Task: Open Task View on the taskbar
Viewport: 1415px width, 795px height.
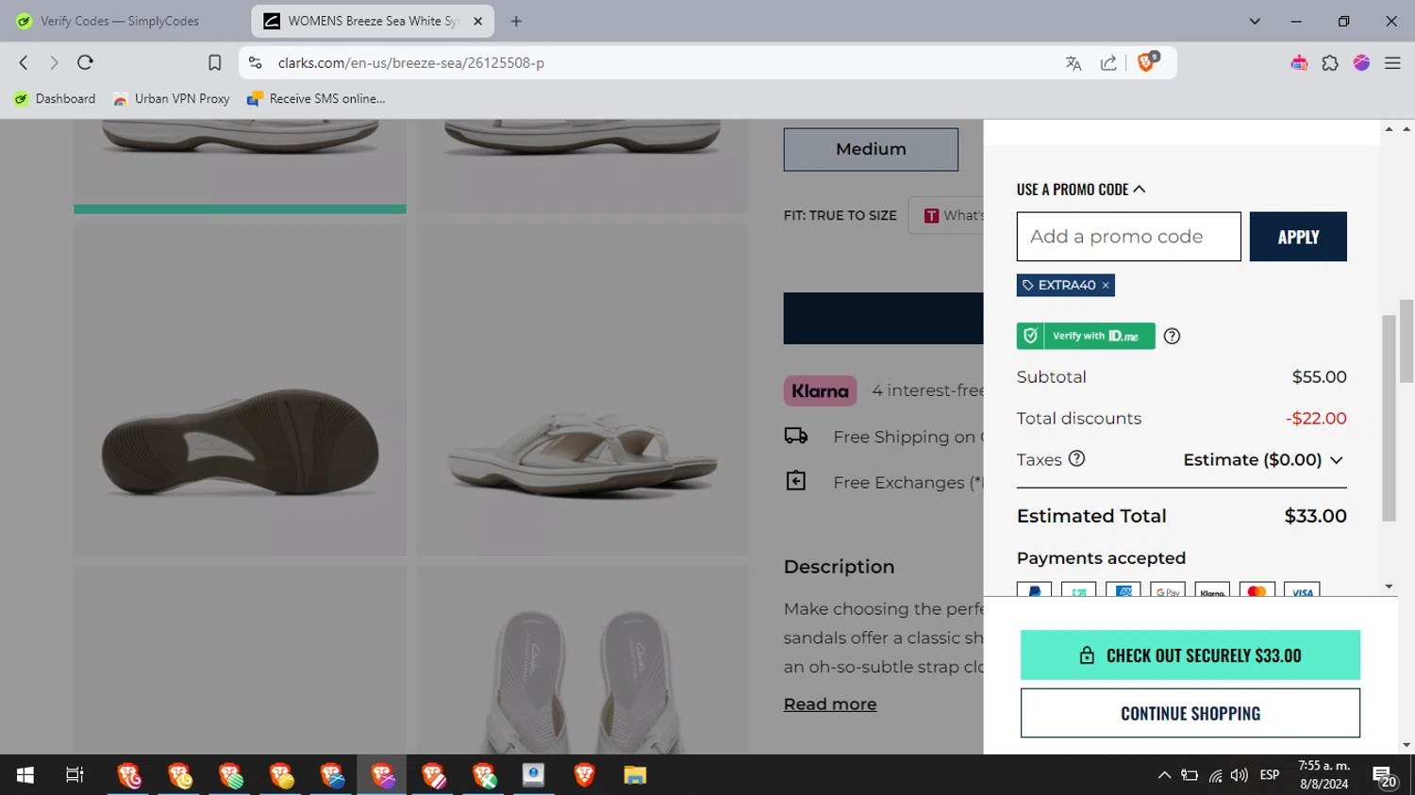Action: tap(75, 775)
